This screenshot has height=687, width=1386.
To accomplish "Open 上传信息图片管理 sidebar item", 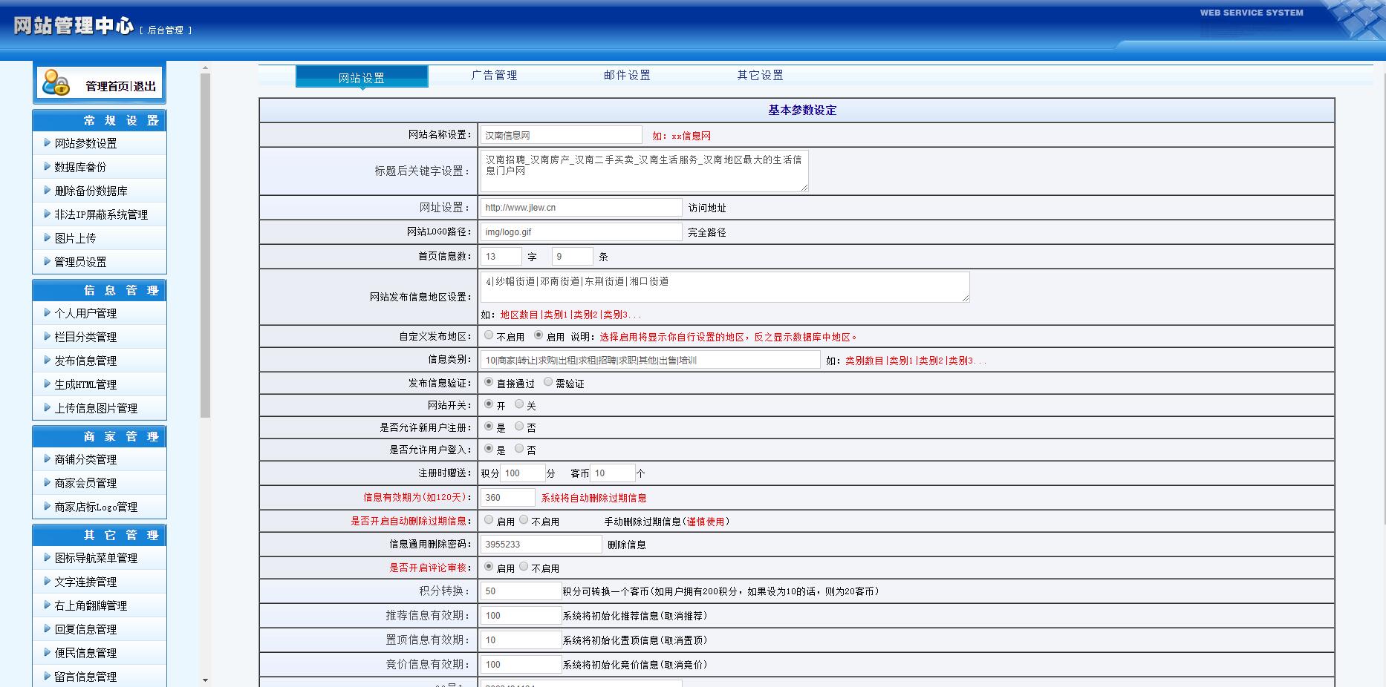I will point(96,408).
